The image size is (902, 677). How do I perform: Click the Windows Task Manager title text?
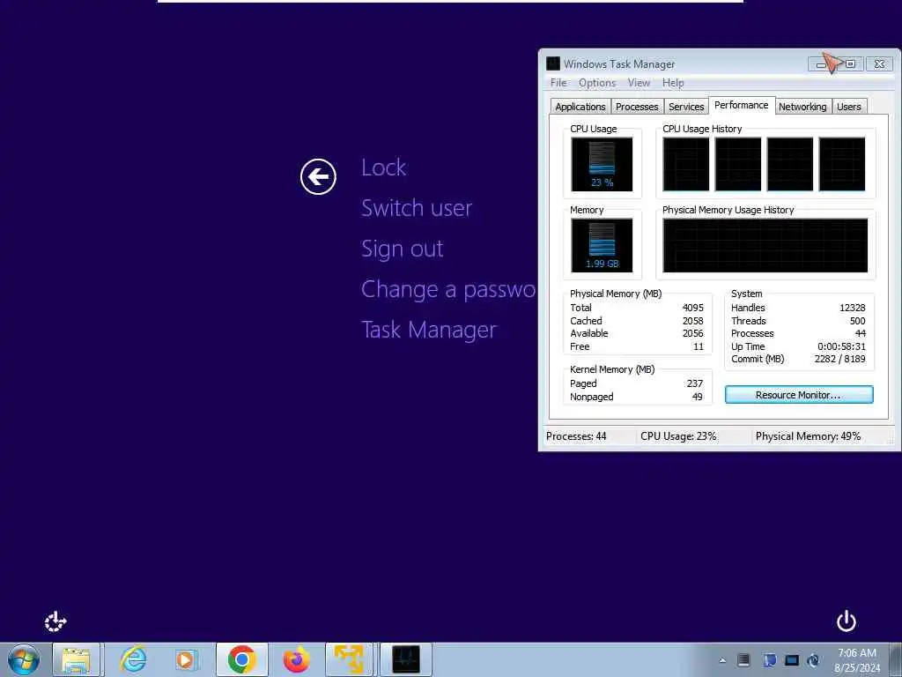point(619,63)
